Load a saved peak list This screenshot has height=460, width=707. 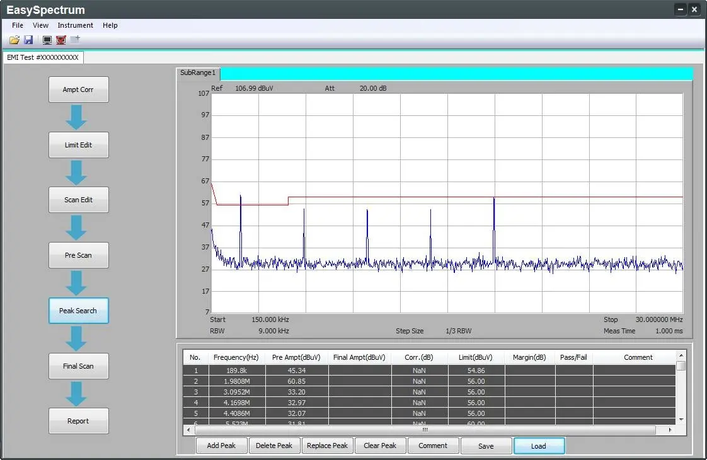[x=539, y=445]
